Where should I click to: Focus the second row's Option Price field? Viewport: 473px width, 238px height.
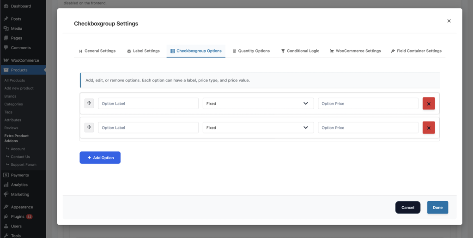368,128
